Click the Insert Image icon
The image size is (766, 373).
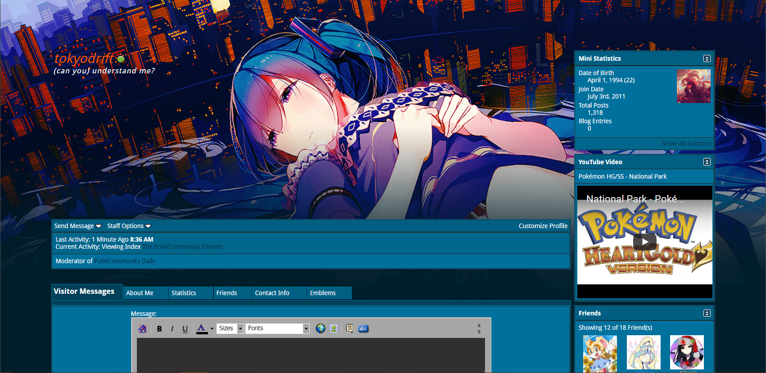334,328
